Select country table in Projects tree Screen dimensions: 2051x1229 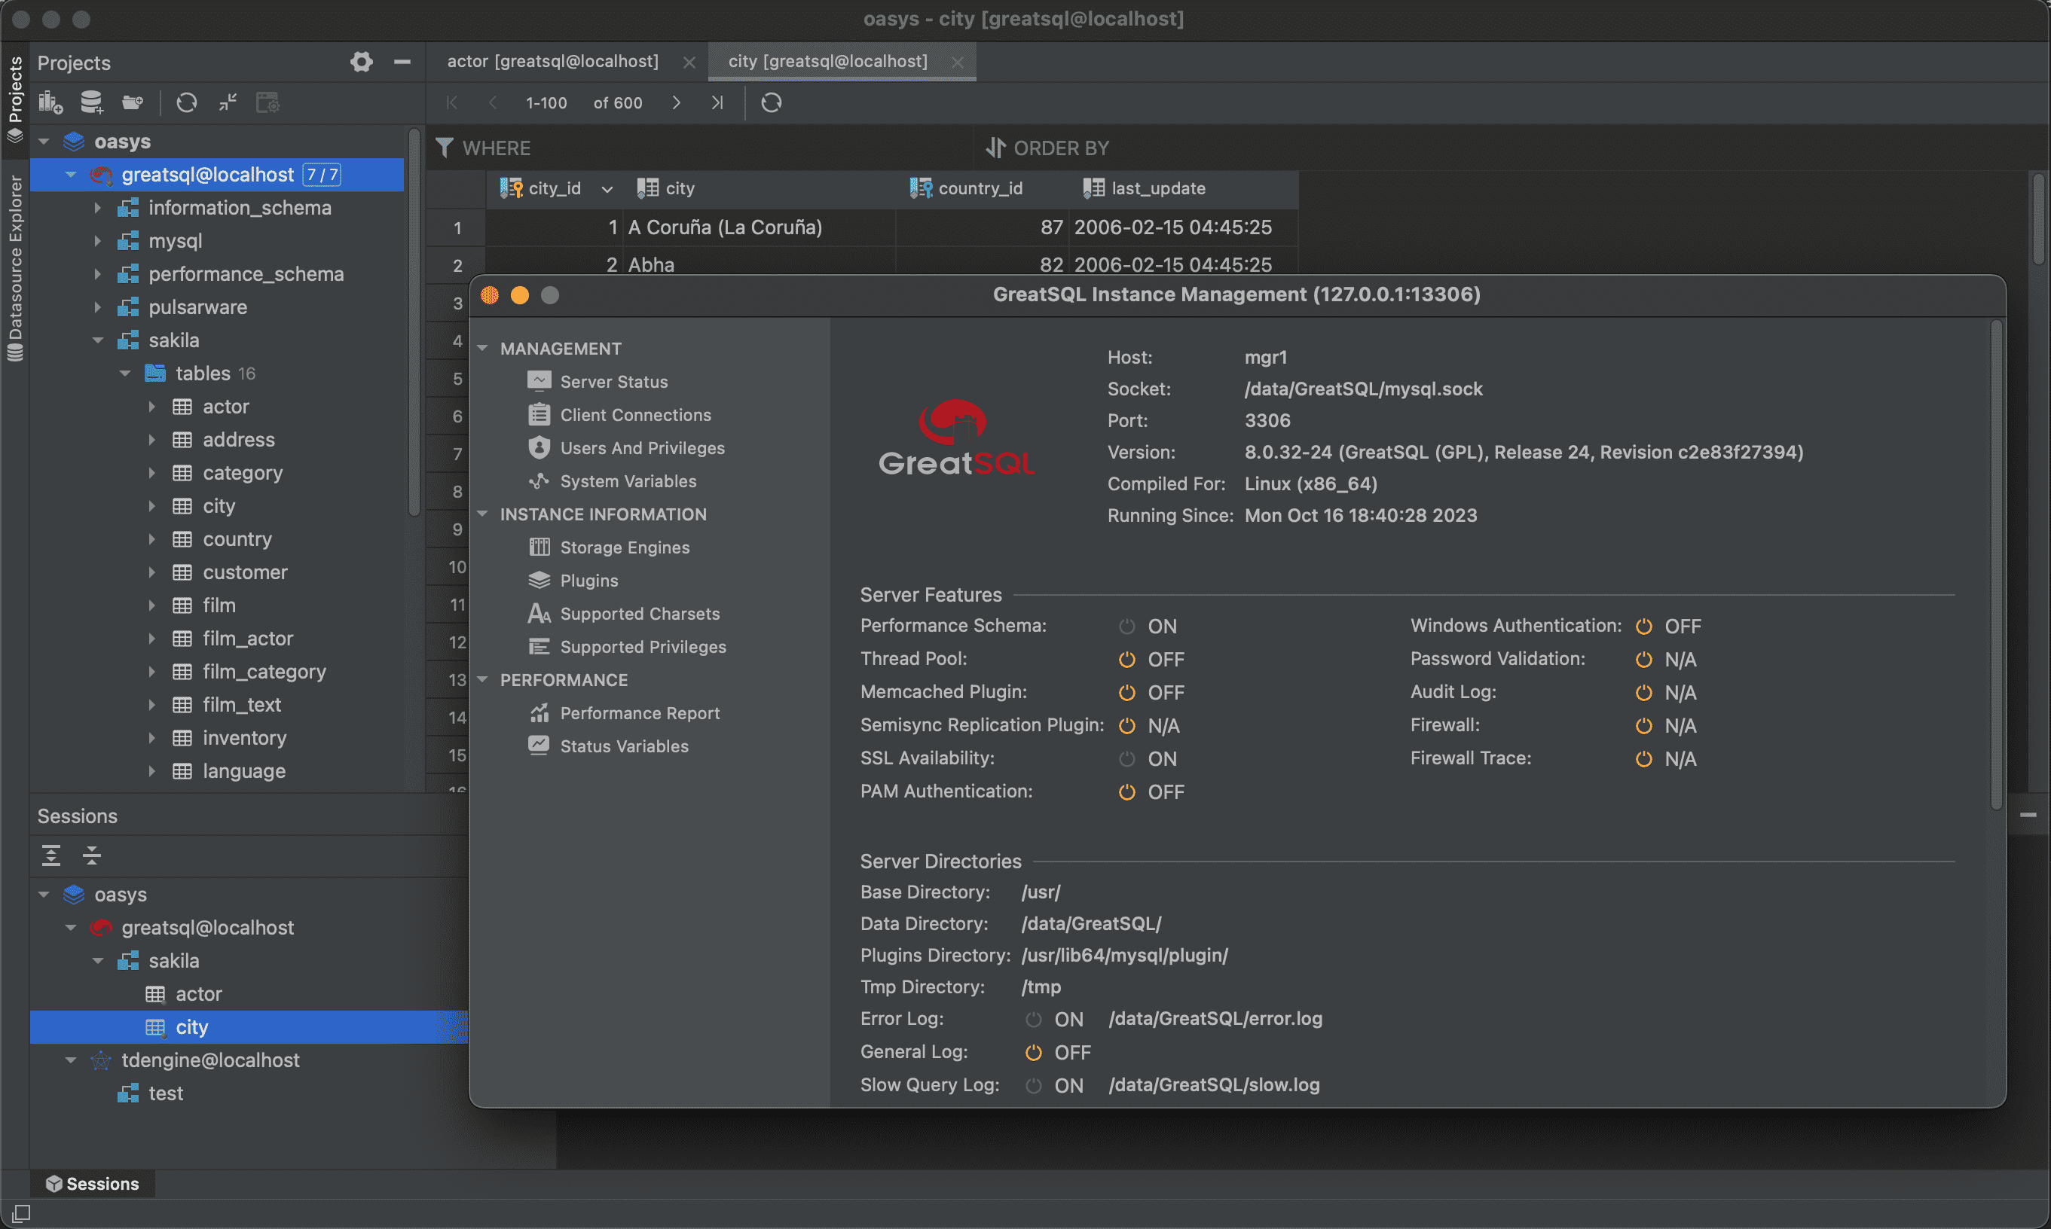coord(237,539)
